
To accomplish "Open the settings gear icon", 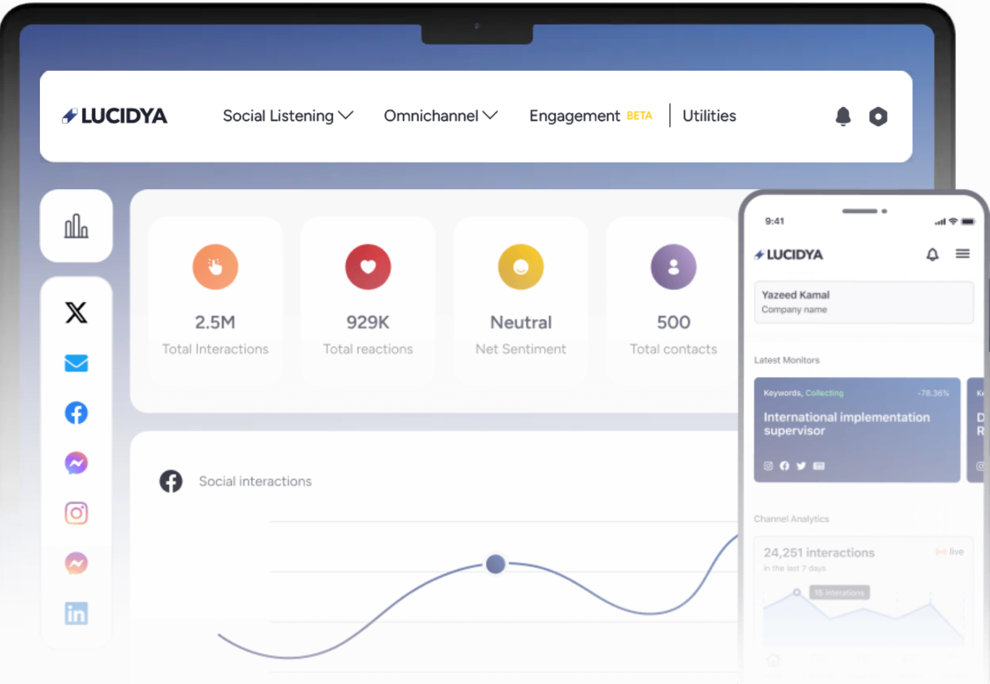I will click(x=878, y=116).
